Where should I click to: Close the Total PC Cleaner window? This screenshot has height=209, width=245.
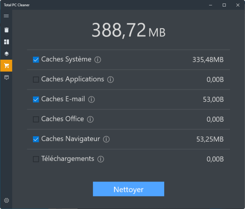coord(238,5)
